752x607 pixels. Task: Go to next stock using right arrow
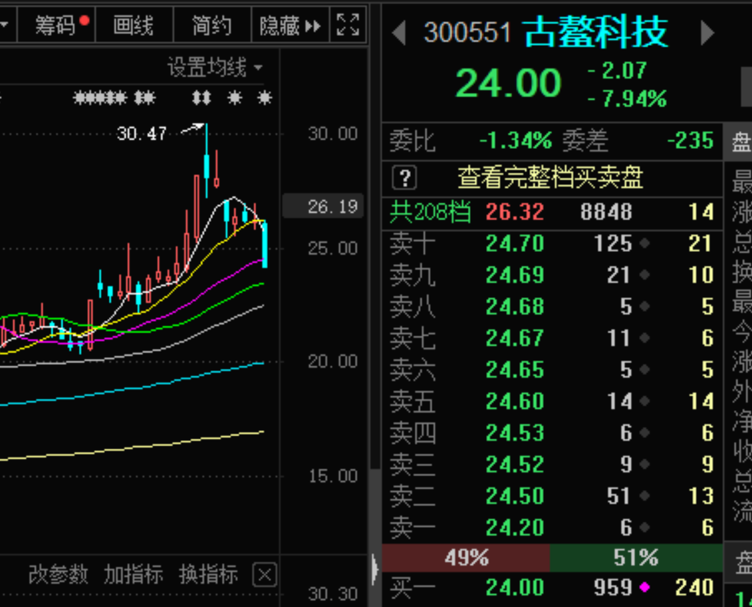707,33
